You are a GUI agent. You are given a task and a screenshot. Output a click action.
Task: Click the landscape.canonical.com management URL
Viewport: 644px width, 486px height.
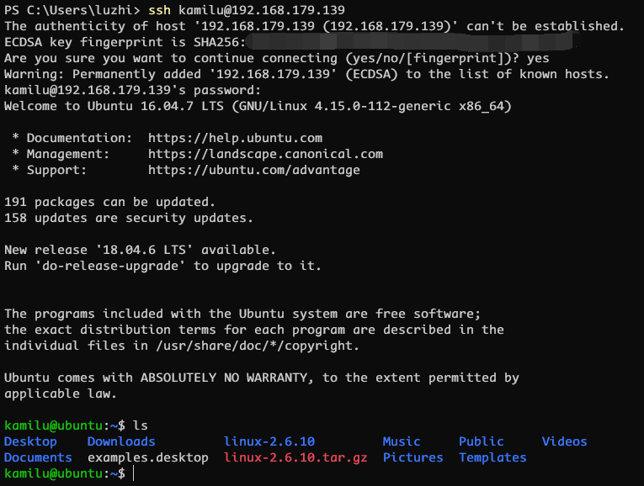[265, 154]
